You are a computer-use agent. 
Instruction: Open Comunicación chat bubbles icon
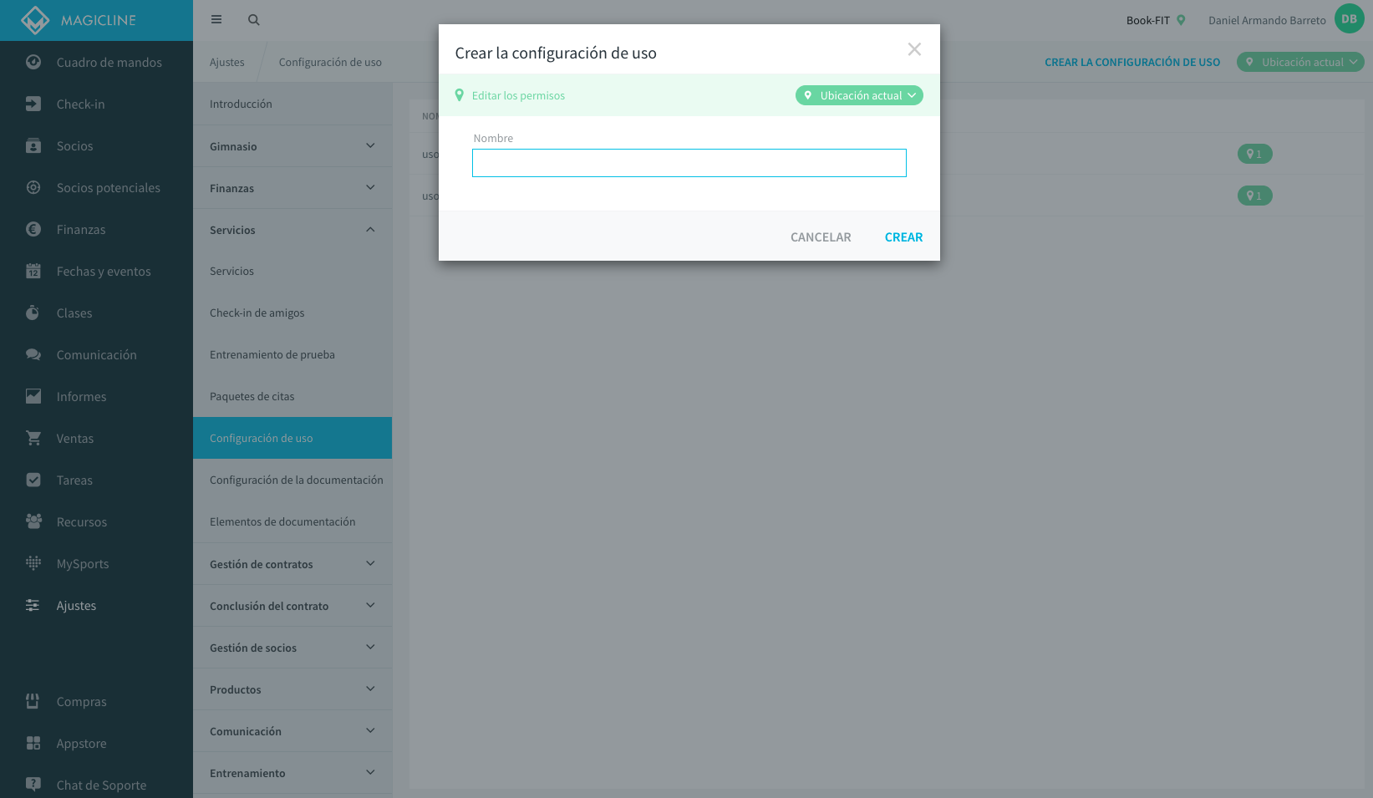(x=33, y=354)
